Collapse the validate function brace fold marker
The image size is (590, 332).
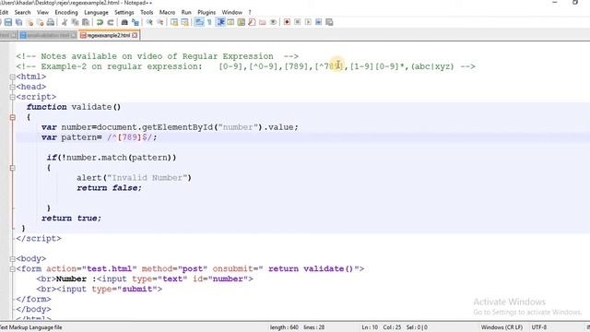click(12, 117)
